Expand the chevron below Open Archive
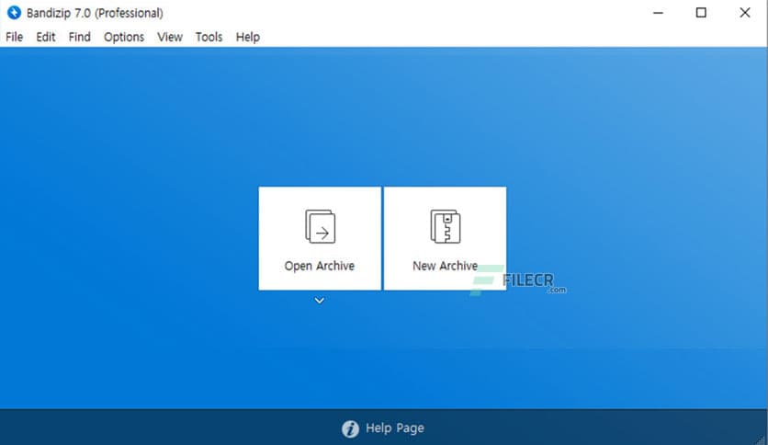The image size is (768, 445). click(x=320, y=301)
